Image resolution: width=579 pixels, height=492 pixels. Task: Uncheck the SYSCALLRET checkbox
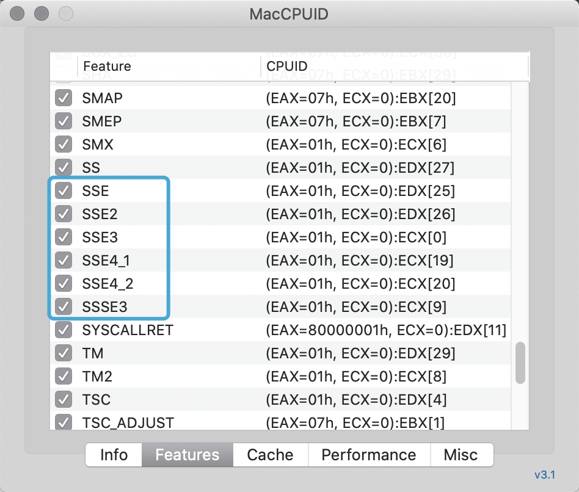[x=64, y=330]
